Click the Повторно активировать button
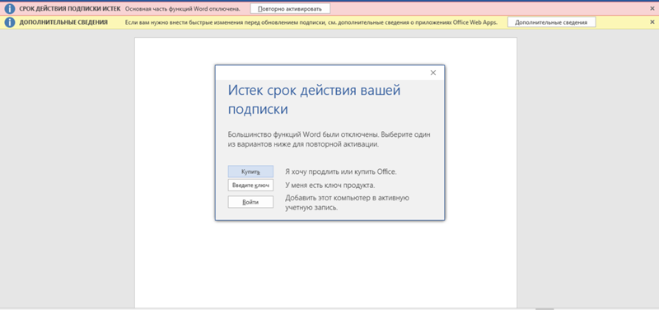The width and height of the screenshot is (659, 310). [290, 8]
